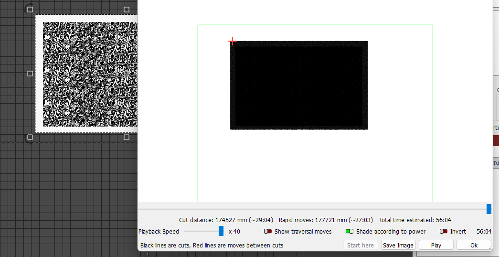Click the preview timeline progress handle
The image size is (499, 257).
pos(488,209)
